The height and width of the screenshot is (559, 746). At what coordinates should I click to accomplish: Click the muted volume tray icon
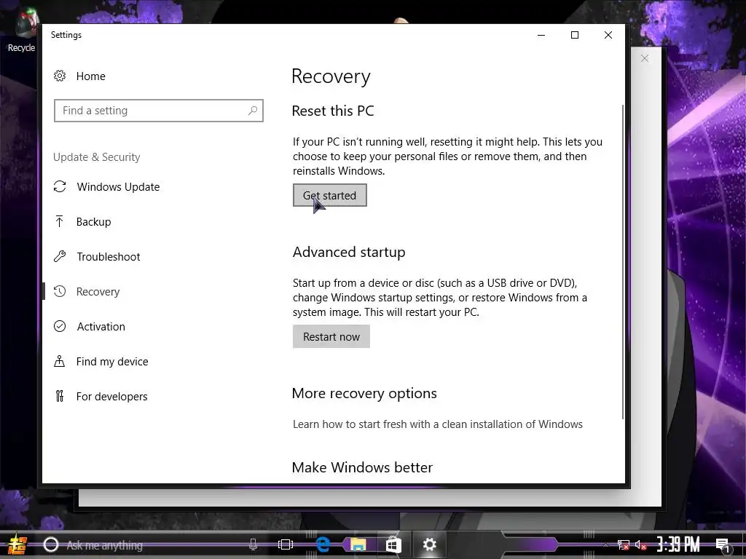pos(641,544)
